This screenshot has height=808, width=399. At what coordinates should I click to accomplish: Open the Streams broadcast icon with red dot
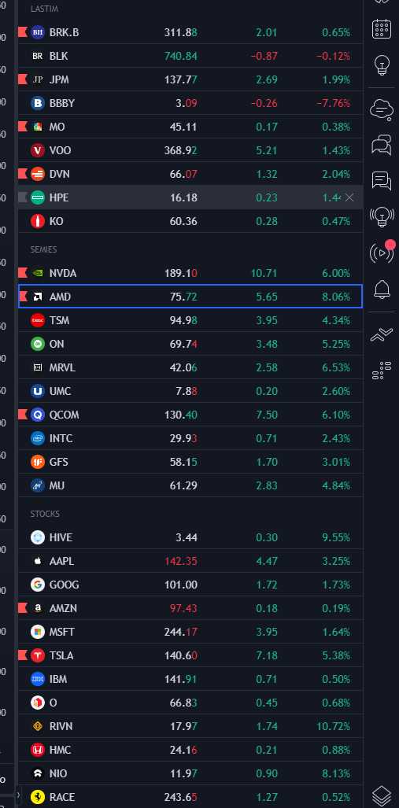[x=382, y=252]
